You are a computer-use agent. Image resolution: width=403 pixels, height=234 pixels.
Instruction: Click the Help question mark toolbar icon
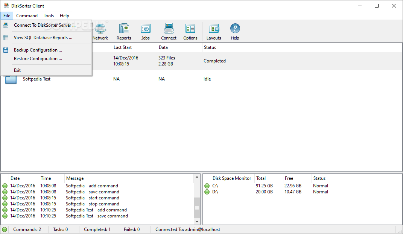pos(235,32)
